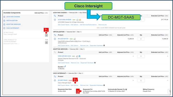Open Edit Services/Subscriptions for chassis

[88, 25]
